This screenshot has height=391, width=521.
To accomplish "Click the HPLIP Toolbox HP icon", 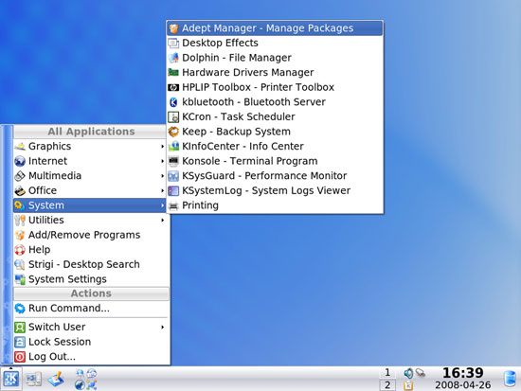I will click(x=173, y=87).
